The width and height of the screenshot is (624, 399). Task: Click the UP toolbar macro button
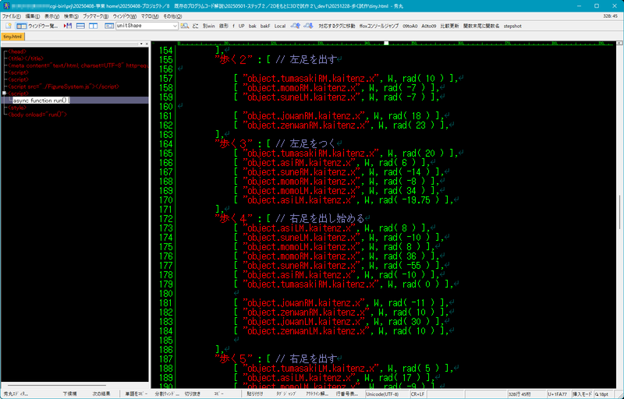point(241,26)
